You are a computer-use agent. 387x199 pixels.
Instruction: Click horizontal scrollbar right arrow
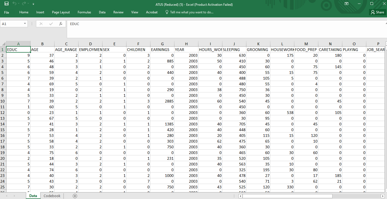pyautogui.click(x=382, y=196)
